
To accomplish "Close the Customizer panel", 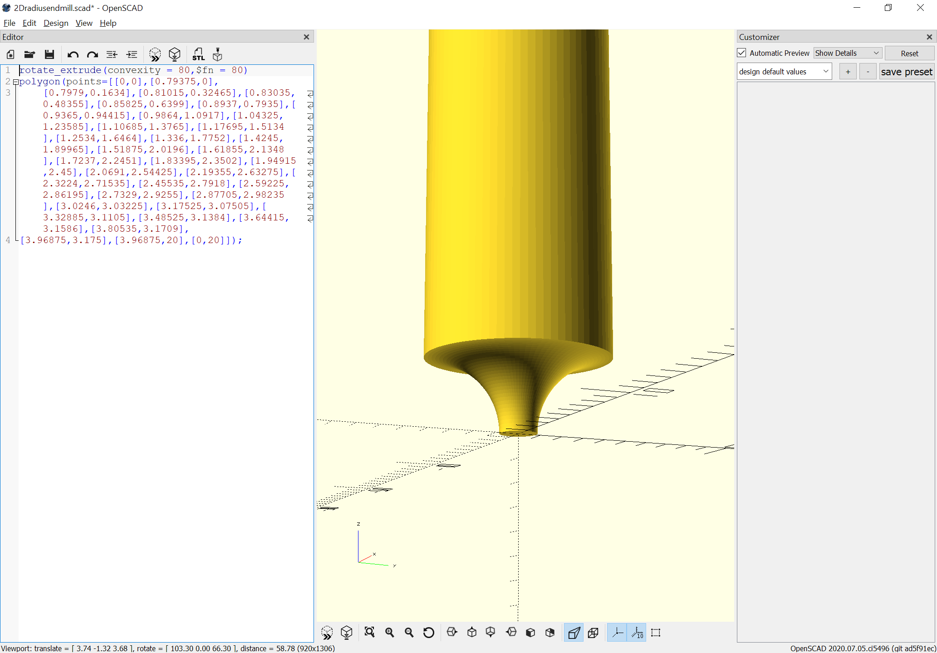I will coord(929,37).
